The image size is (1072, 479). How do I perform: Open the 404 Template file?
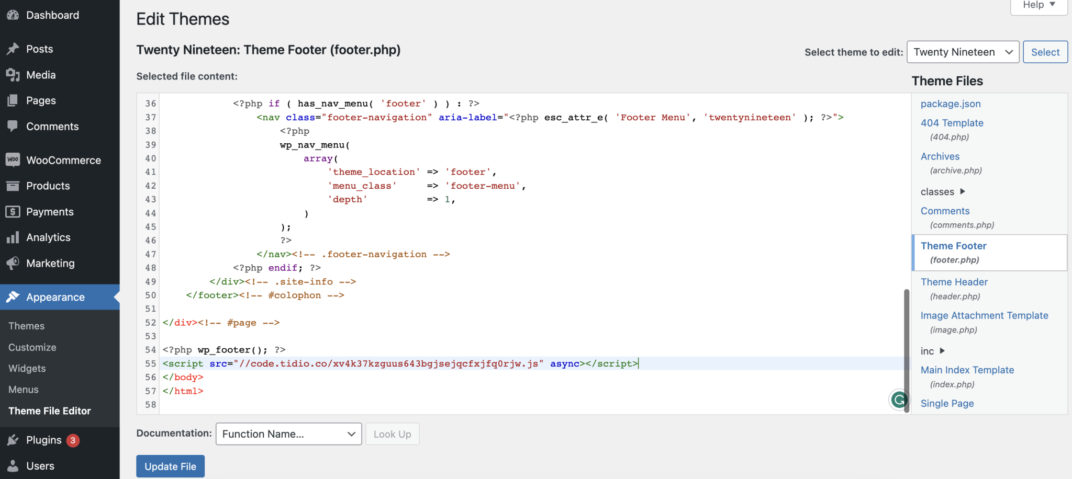pos(952,122)
